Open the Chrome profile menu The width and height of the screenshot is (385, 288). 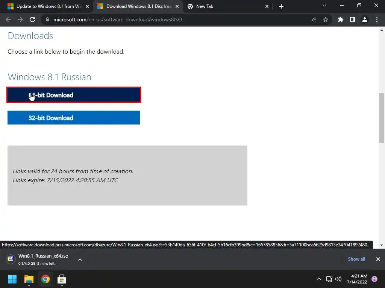365,19
